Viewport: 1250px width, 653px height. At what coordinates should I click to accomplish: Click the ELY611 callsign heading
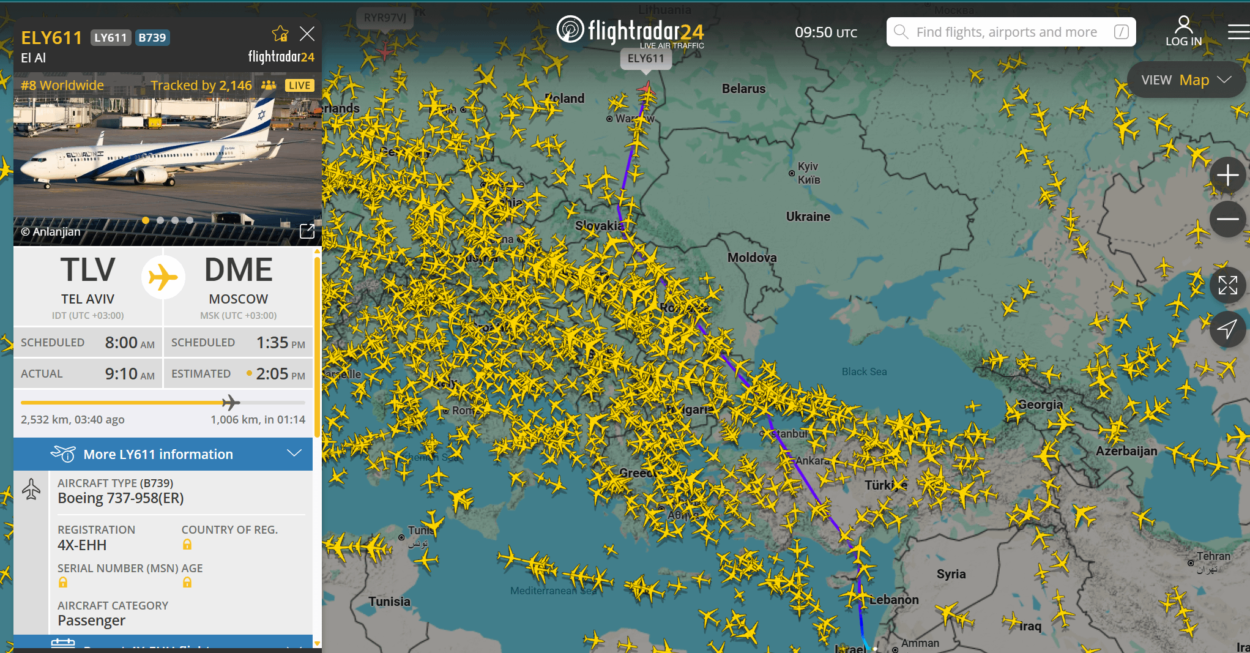coord(51,38)
